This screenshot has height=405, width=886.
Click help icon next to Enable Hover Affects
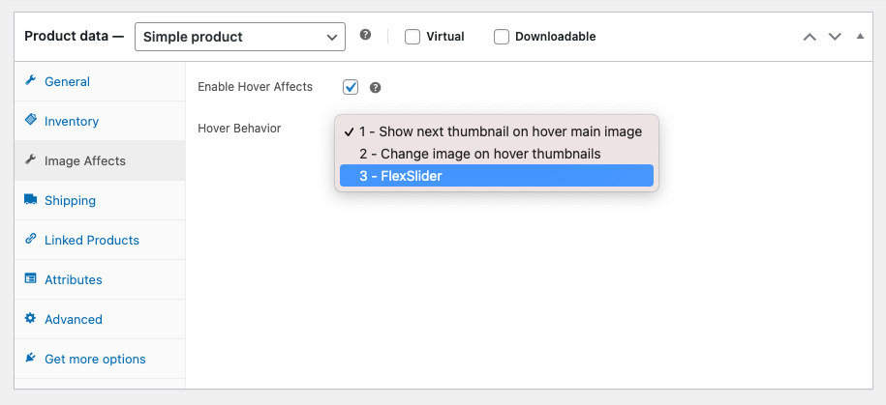(376, 87)
